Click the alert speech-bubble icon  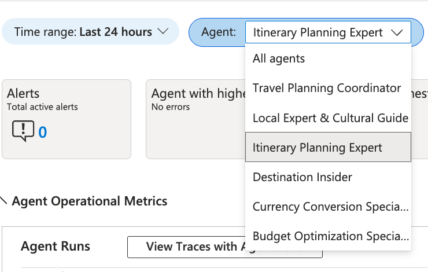[23, 131]
